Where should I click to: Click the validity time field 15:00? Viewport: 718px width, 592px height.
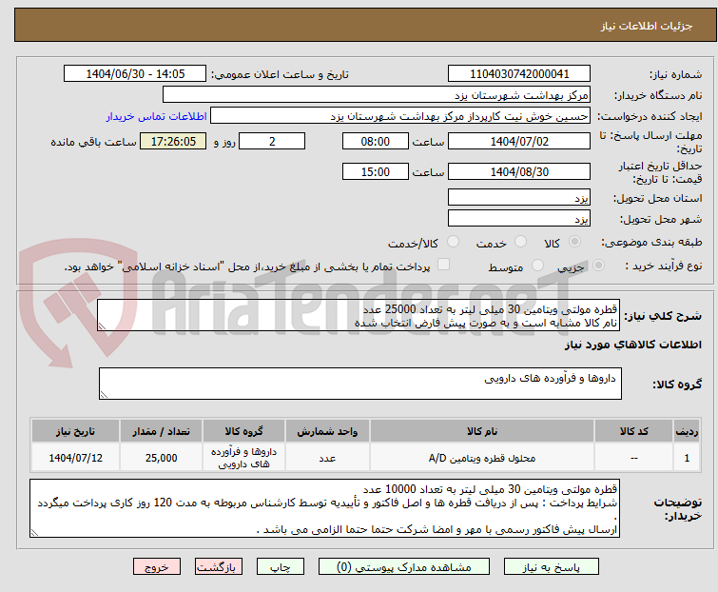376,172
